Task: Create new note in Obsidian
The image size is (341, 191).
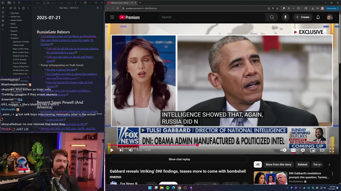Action: point(10,8)
